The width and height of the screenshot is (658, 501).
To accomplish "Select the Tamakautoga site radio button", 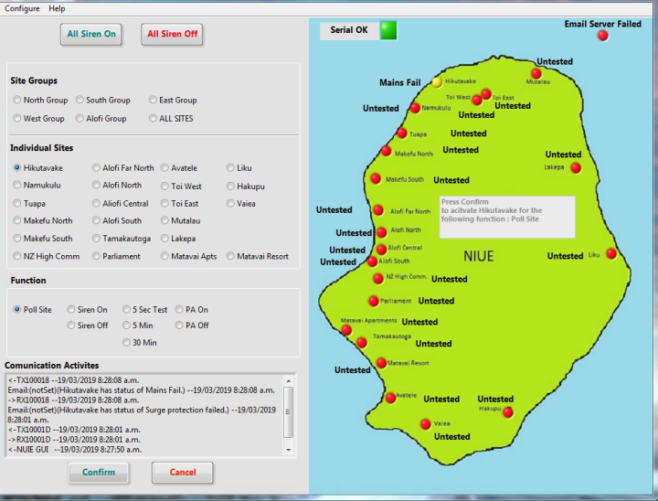I will (122, 238).
